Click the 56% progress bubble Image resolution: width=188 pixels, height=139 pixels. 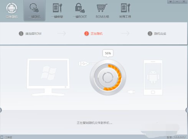point(108,53)
